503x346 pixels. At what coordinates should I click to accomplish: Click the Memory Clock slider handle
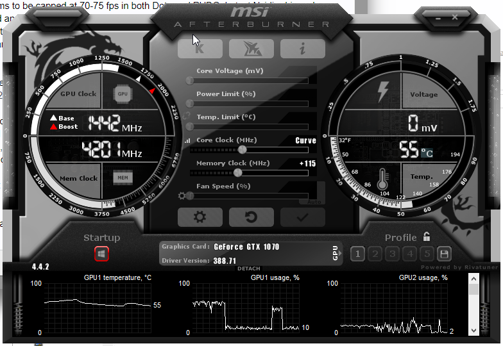[x=237, y=173]
